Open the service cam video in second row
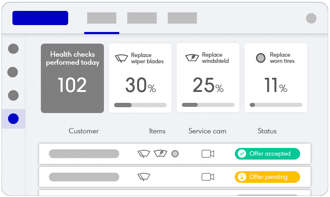Screen dimensions: 330x197 tap(208, 177)
